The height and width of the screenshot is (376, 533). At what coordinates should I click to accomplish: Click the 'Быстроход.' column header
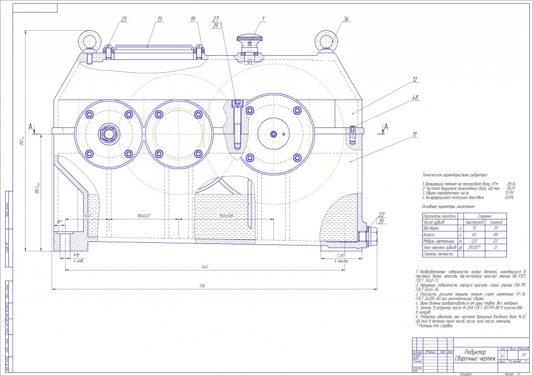coord(475,222)
